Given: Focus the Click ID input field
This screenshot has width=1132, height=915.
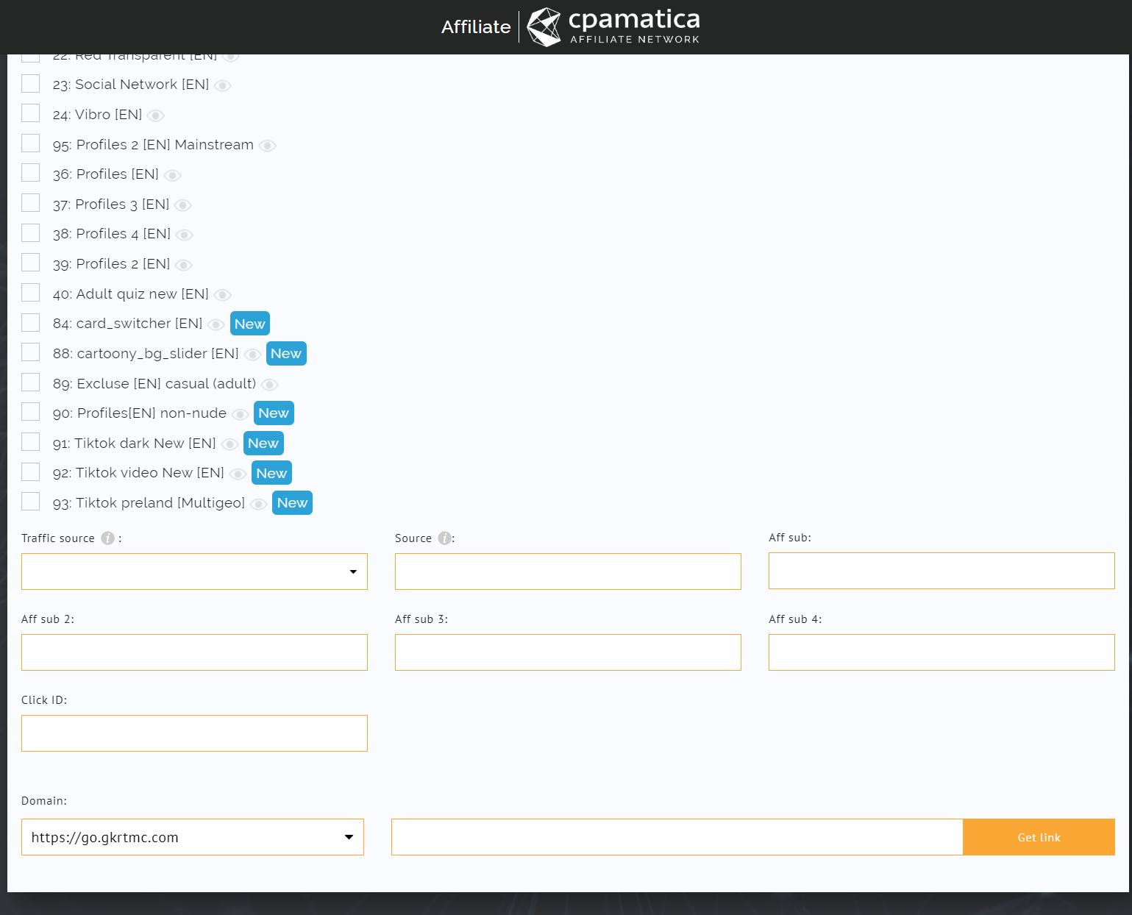Looking at the screenshot, I should pyautogui.click(x=194, y=733).
